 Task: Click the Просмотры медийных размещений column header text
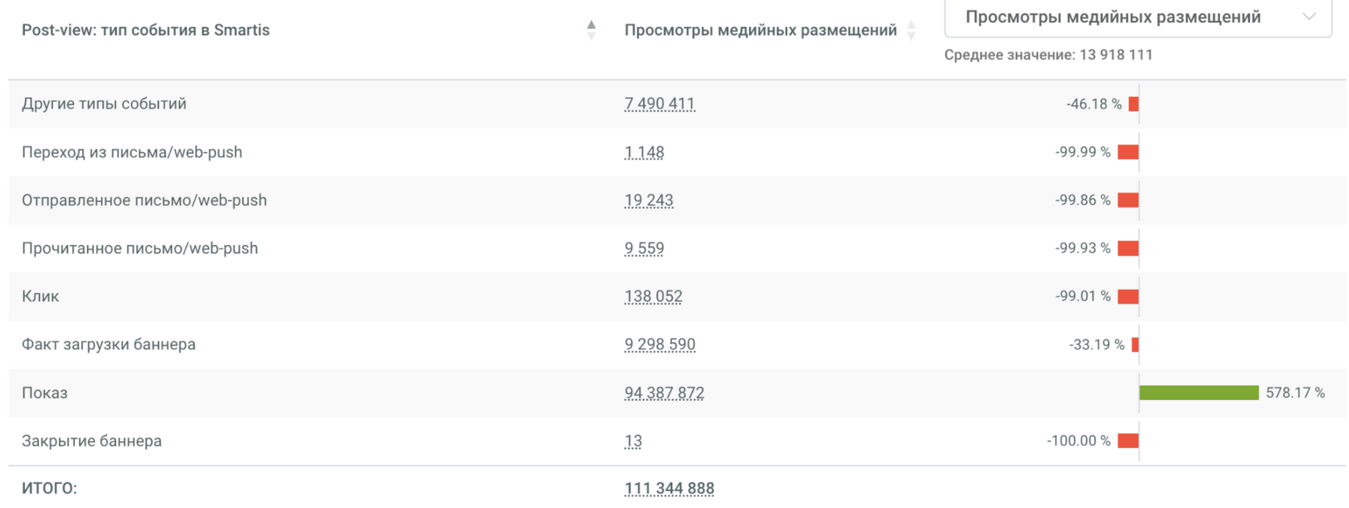point(760,30)
